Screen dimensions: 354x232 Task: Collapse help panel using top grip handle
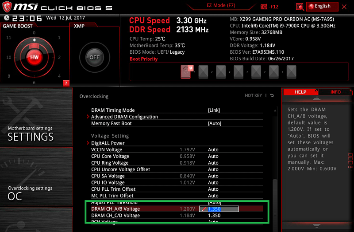click(316, 98)
